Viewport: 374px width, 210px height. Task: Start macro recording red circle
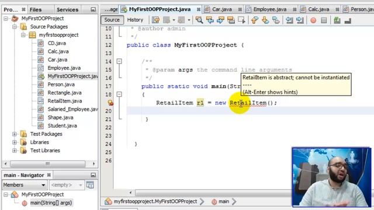pos(313,20)
